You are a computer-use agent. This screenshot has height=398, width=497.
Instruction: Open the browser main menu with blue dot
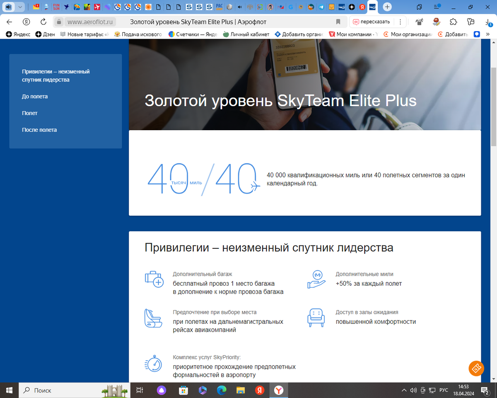click(437, 7)
